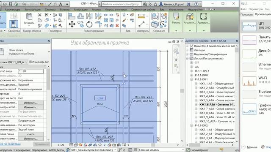Select Mirror - Draw Axis tool
The height and width of the screenshot is (152, 271).
coord(98,16)
